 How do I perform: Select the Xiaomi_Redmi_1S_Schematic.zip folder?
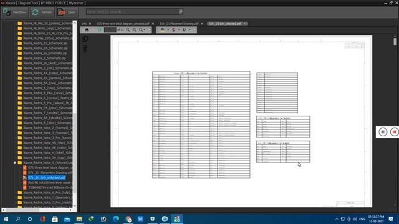tap(46, 43)
